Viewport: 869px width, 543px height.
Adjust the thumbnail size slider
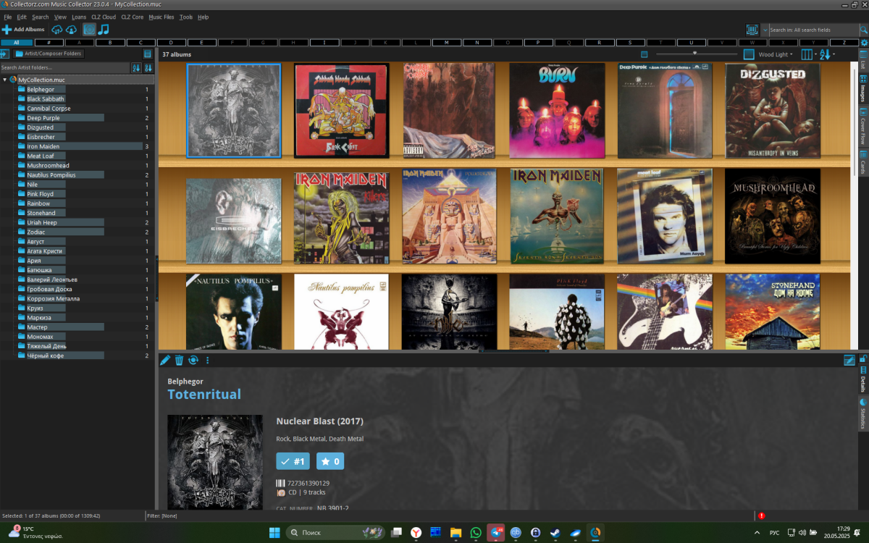695,54
